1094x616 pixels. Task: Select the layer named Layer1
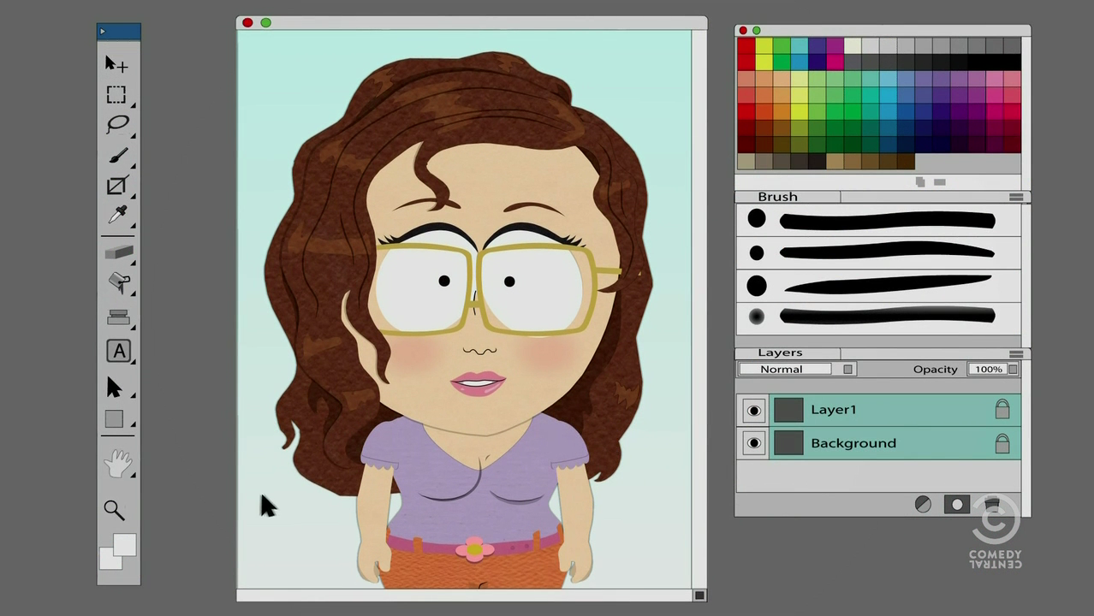click(895, 410)
